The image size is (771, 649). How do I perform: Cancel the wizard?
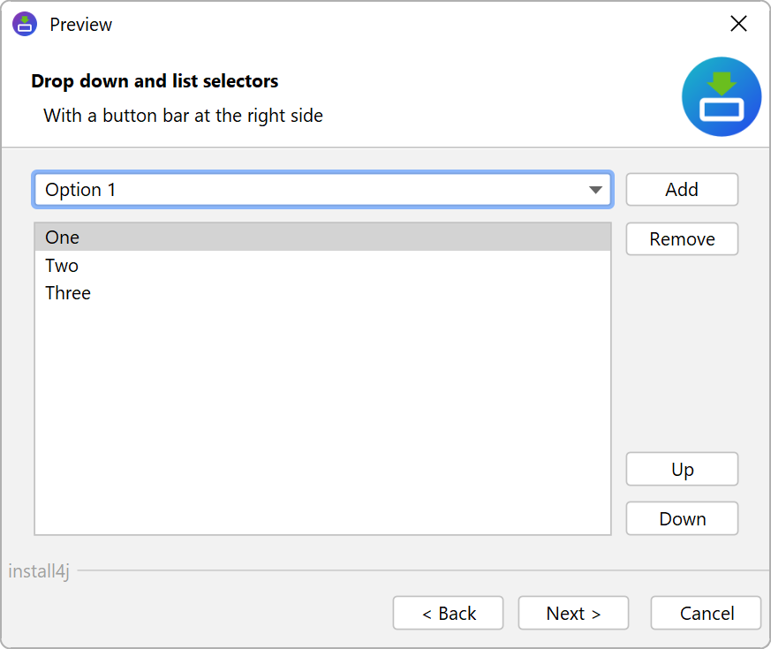click(706, 614)
